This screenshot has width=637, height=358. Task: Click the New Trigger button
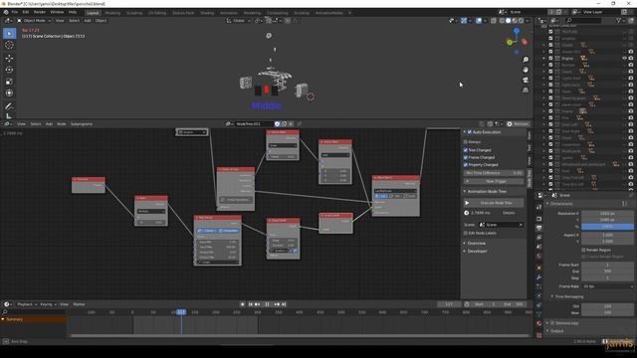point(494,181)
